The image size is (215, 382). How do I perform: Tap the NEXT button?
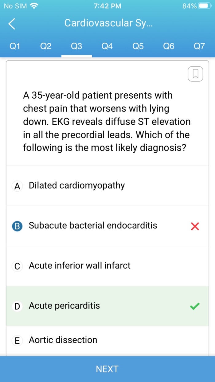tap(107, 369)
